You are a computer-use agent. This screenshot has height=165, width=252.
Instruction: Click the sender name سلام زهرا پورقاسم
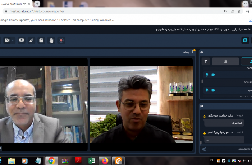[x=220, y=132]
